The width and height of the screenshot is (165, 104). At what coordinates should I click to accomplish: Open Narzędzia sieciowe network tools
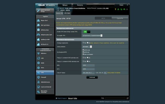pyautogui.click(x=45, y=92)
